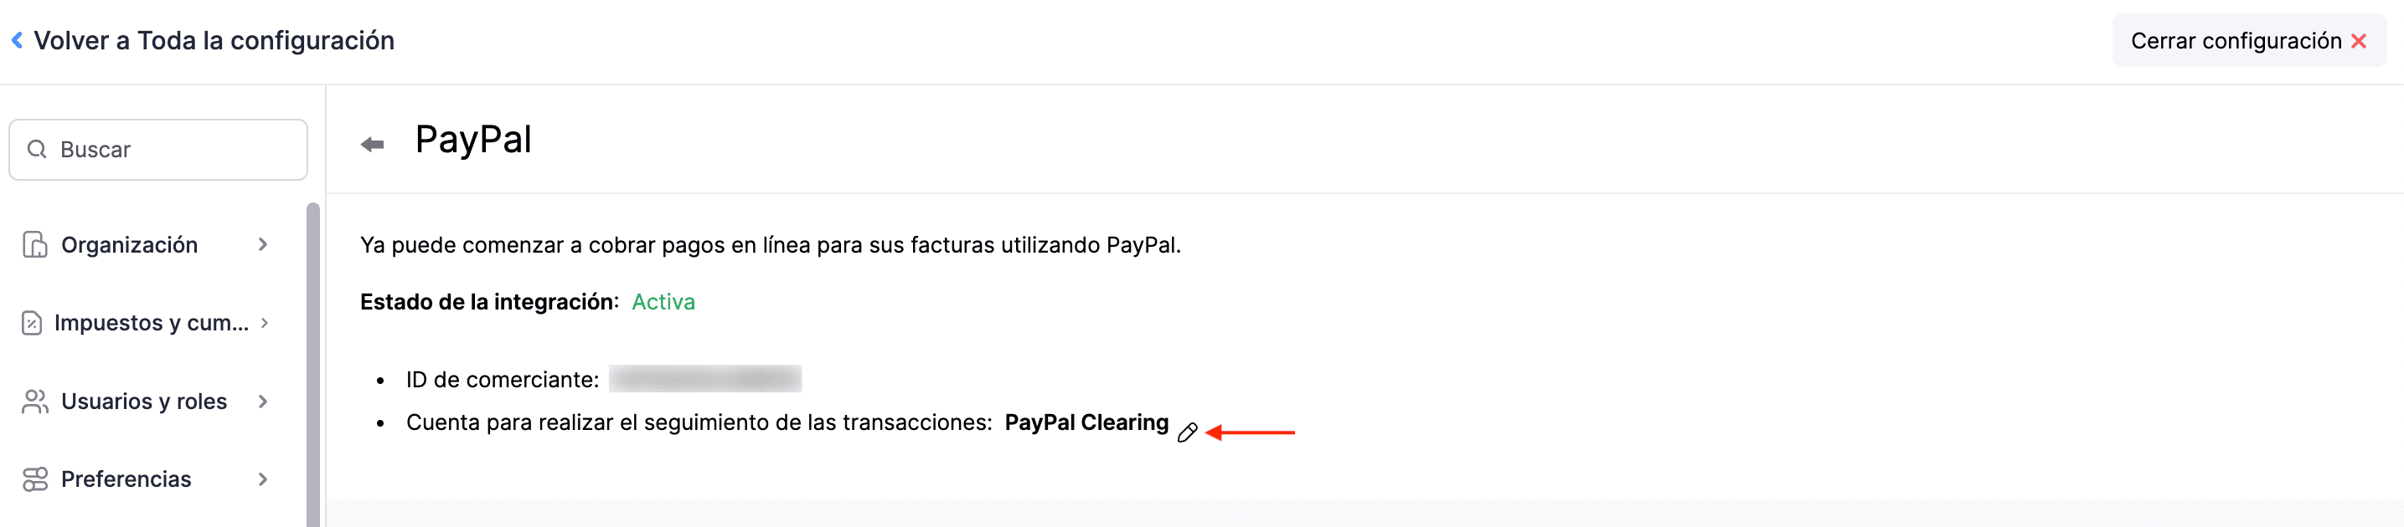Select the Preferencias sidebar icon

(x=34, y=478)
